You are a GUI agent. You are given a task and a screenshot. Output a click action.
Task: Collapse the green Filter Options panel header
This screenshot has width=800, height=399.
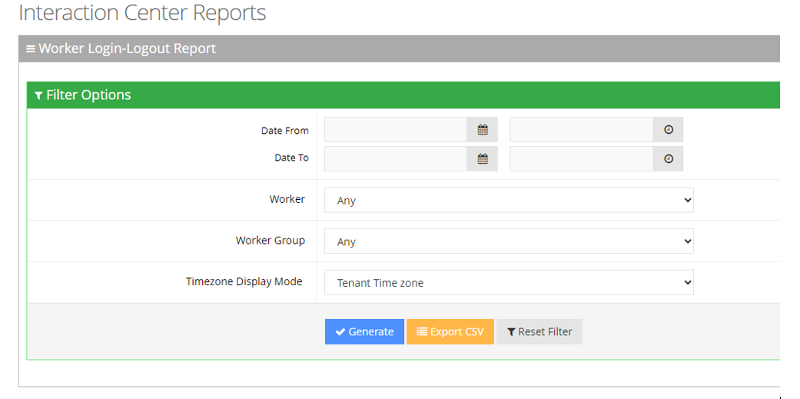(x=403, y=95)
